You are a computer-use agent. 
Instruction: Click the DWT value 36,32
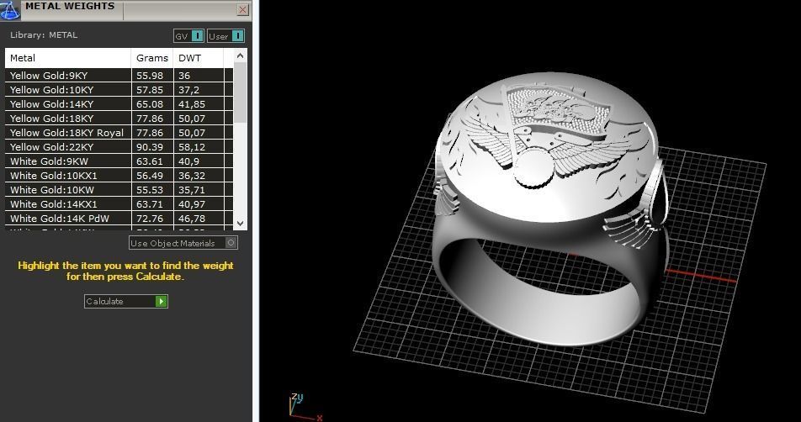pos(192,176)
